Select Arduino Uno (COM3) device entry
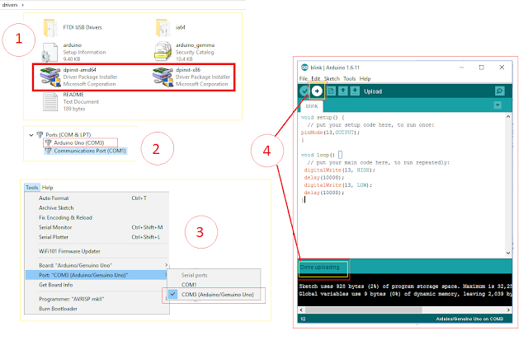Viewport: 528px width, 354px height. pyautogui.click(x=79, y=142)
